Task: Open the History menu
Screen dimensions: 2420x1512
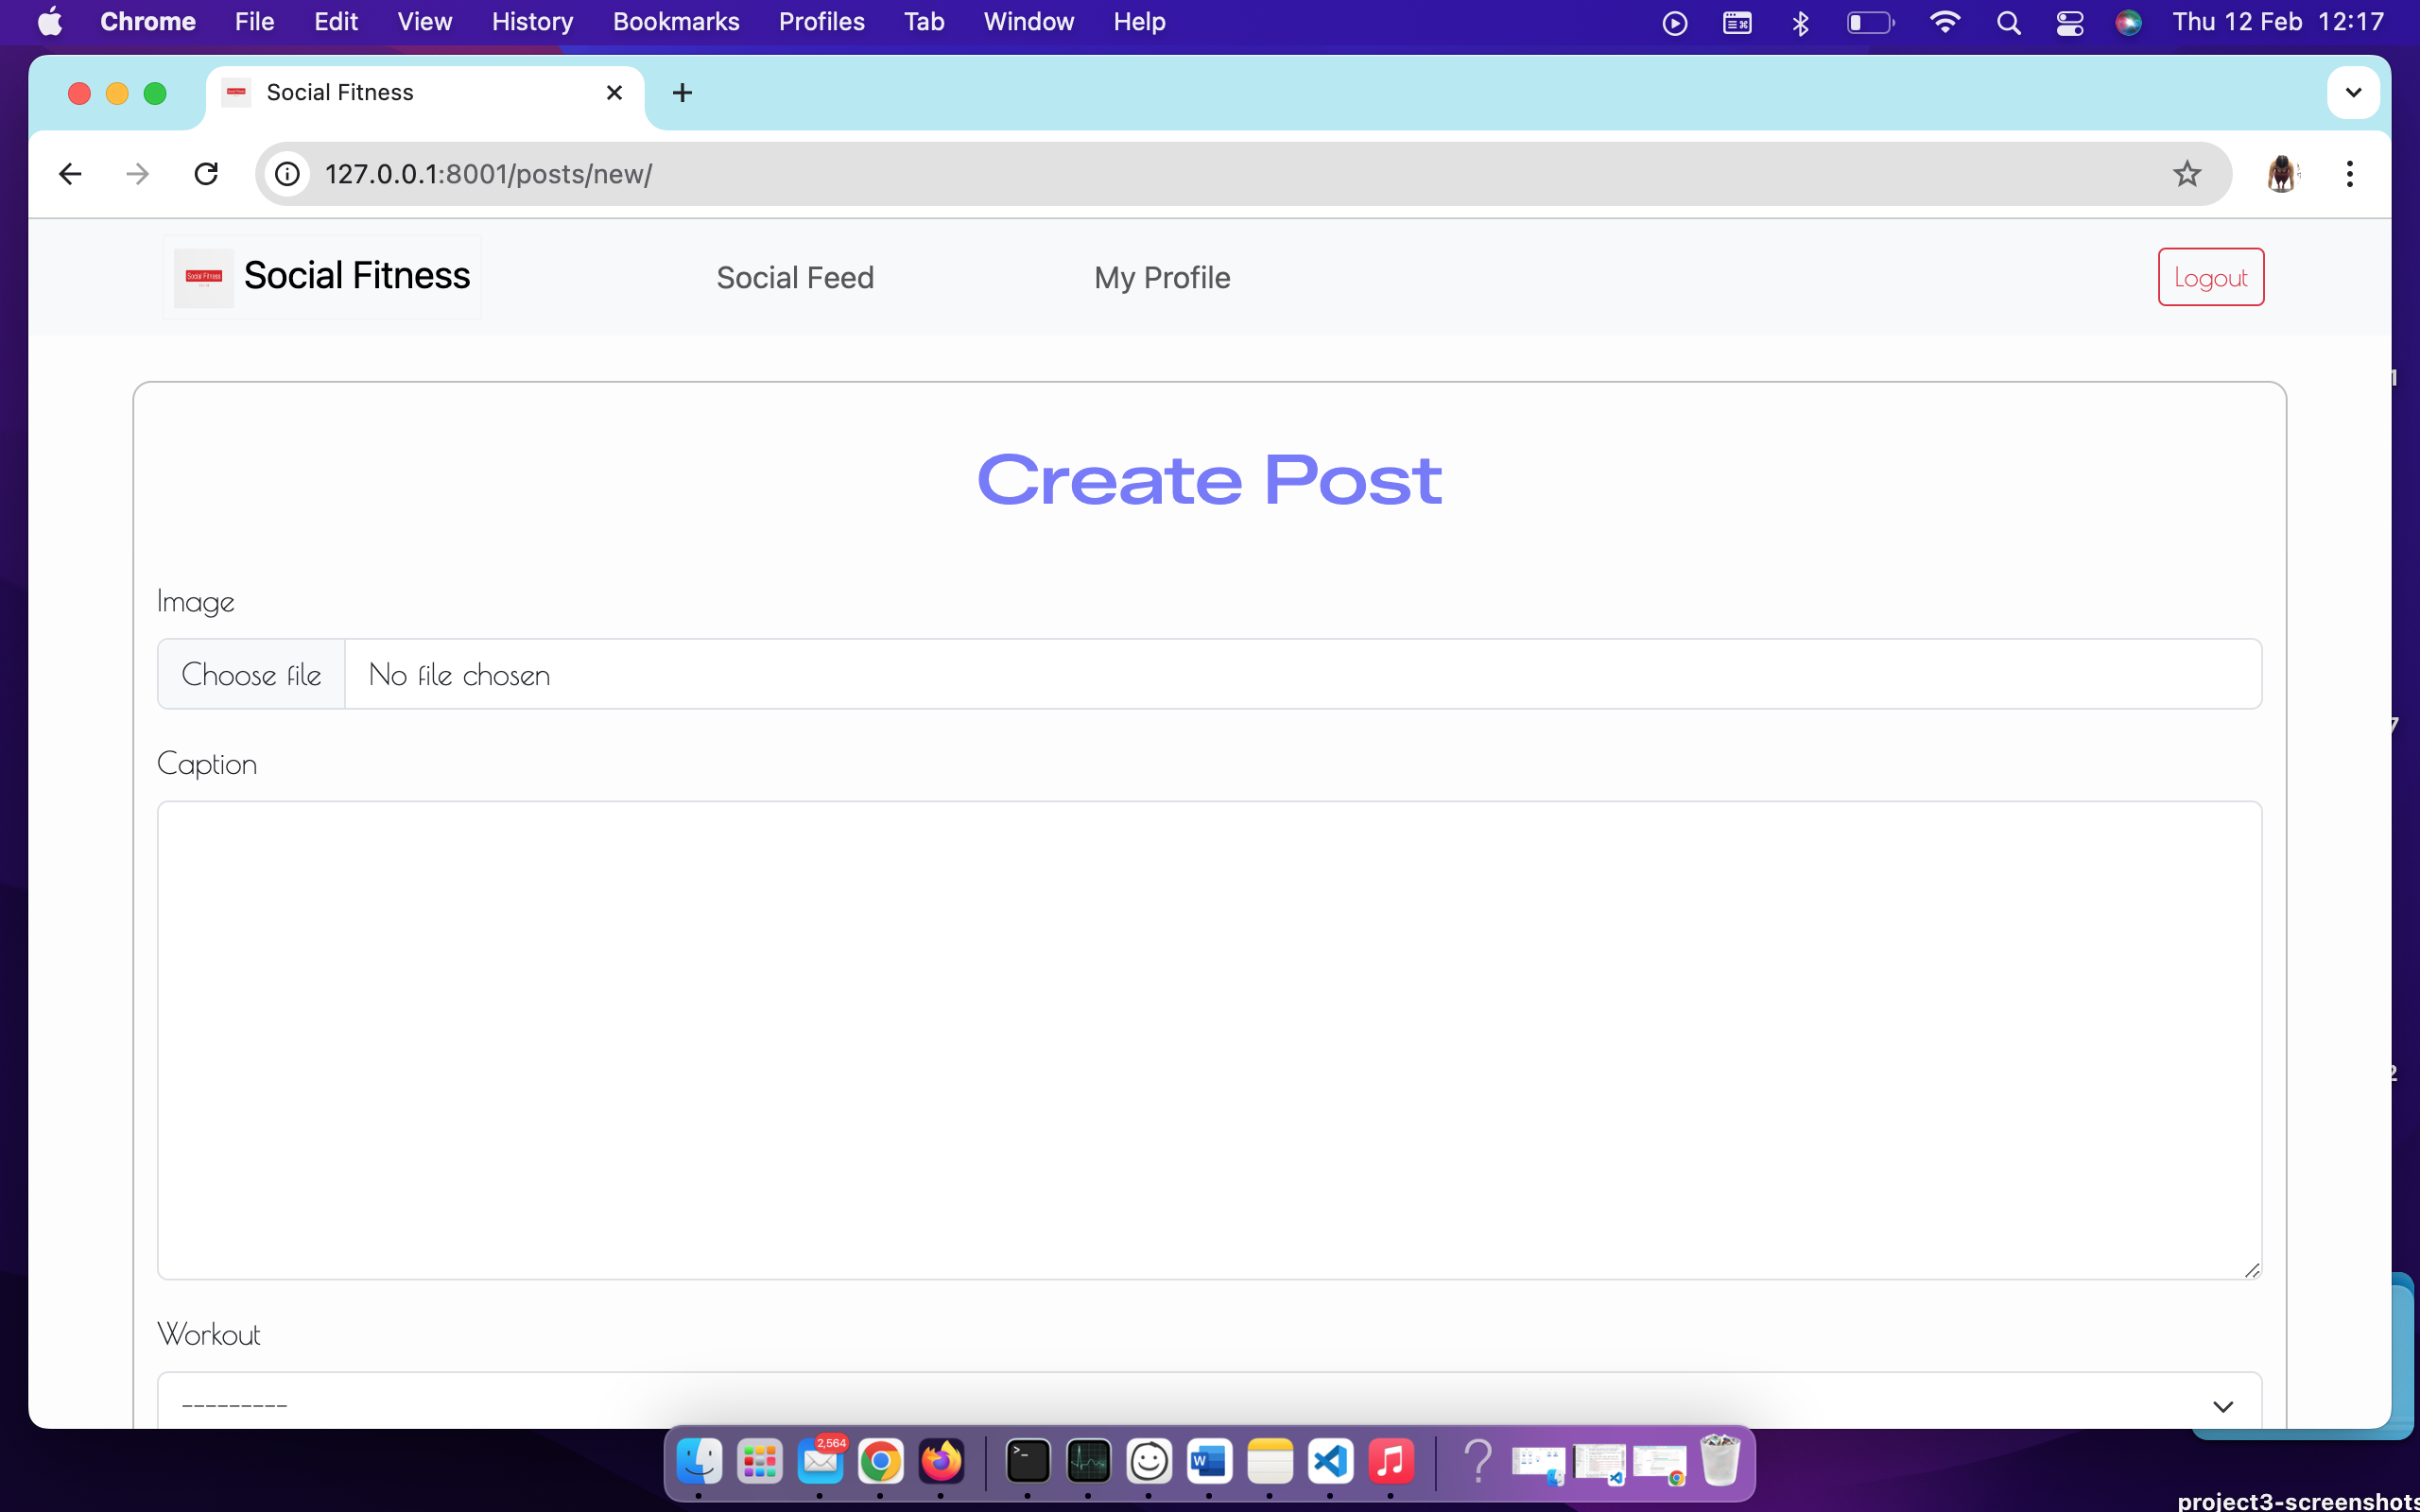Action: pyautogui.click(x=530, y=21)
